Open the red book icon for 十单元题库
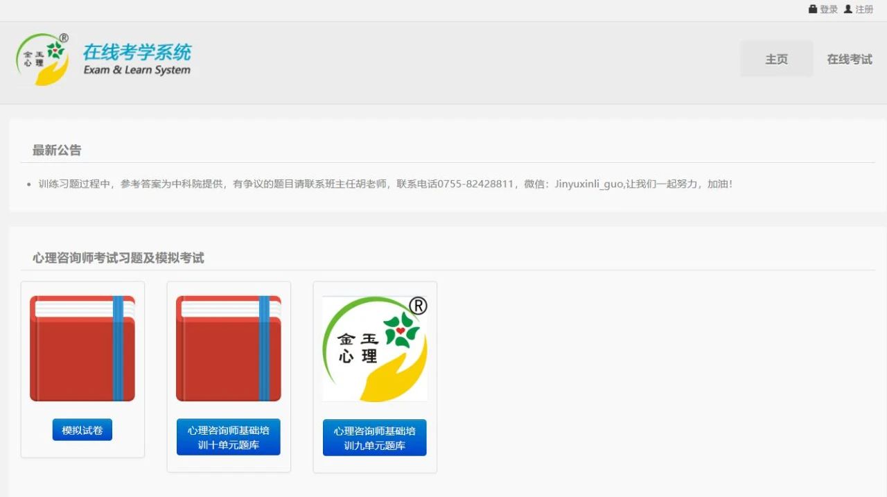This screenshot has height=497, width=887. (x=229, y=348)
